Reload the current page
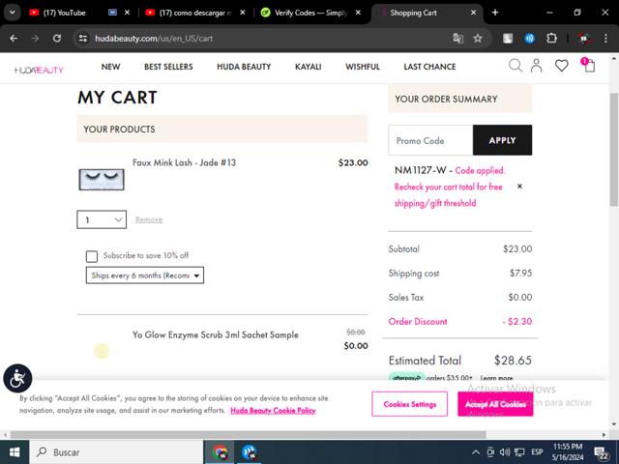 [x=57, y=39]
